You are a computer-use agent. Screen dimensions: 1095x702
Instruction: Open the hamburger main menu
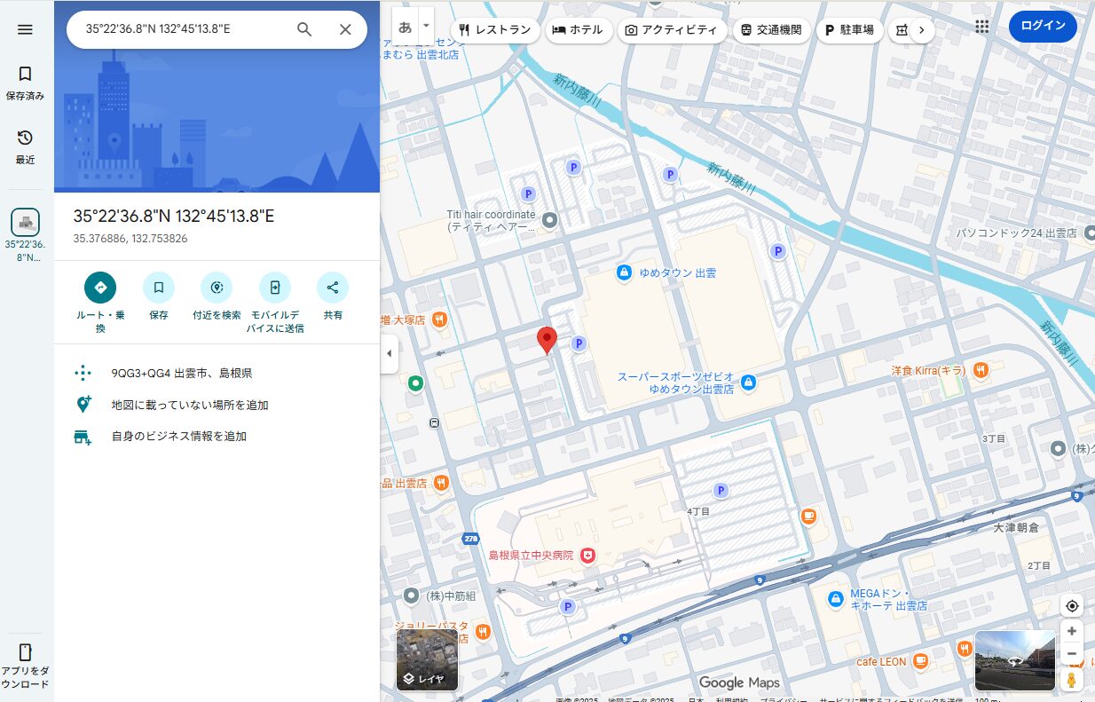(x=25, y=29)
